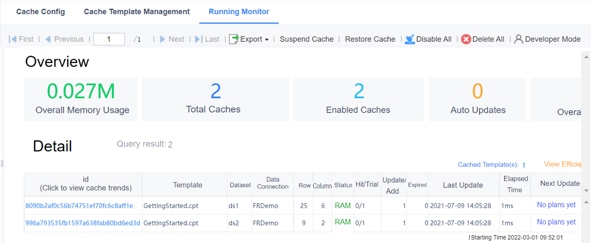
Task: Expand the Export dropdown arrow
Action: point(266,40)
